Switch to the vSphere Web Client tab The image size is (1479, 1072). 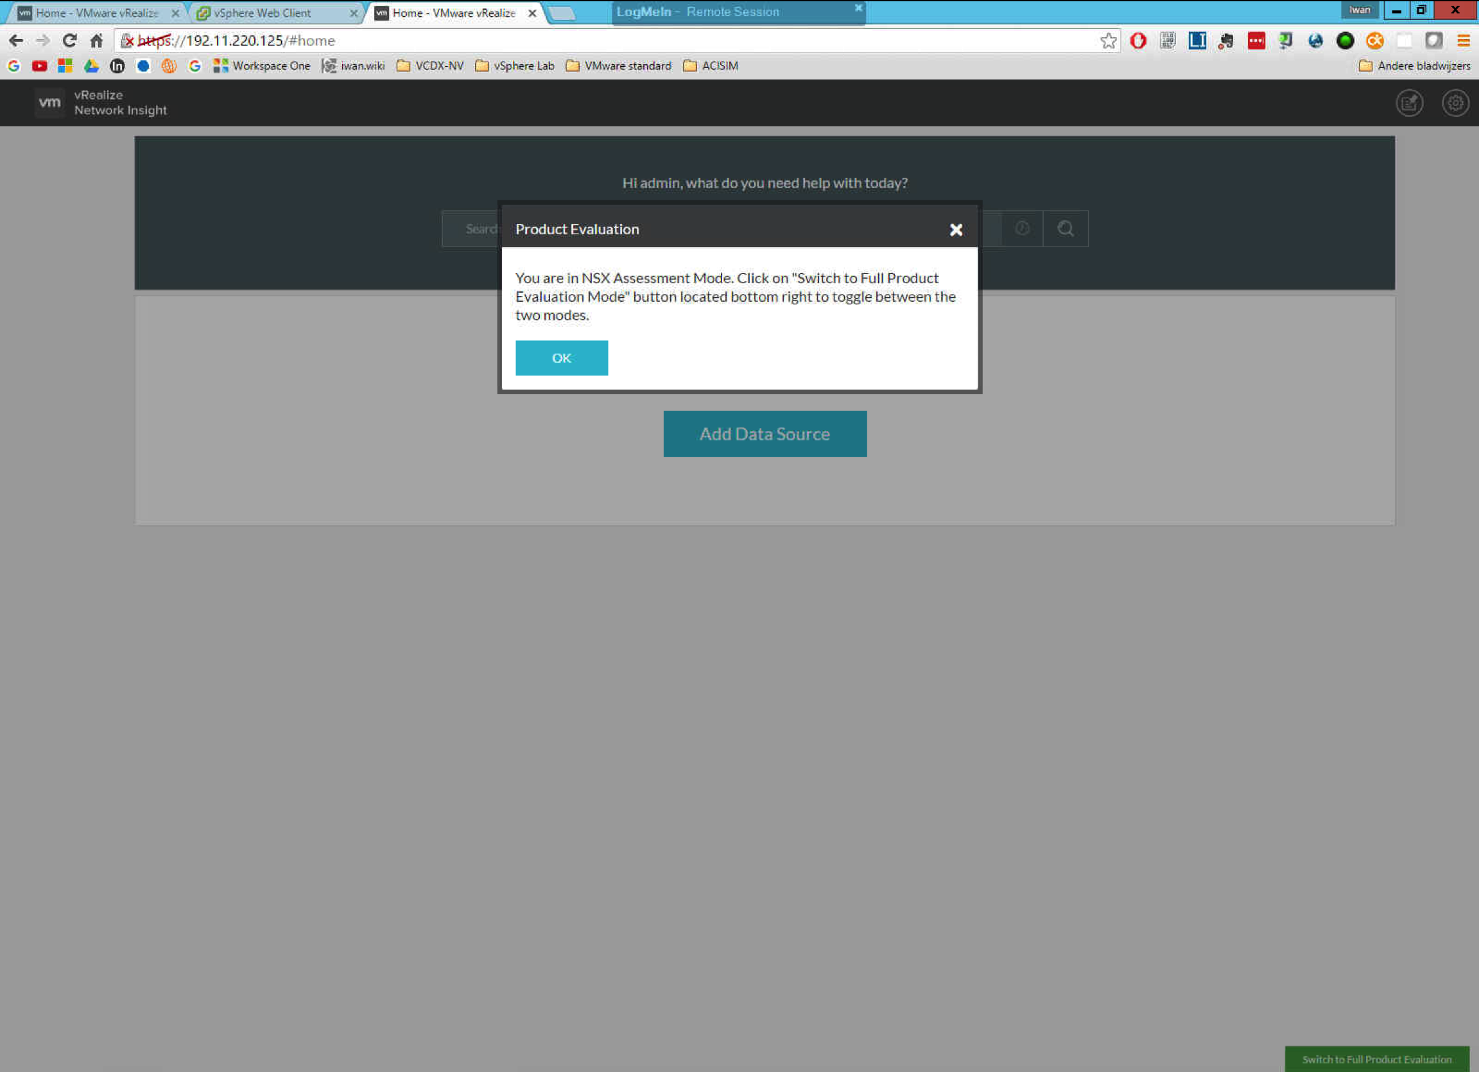click(x=263, y=13)
